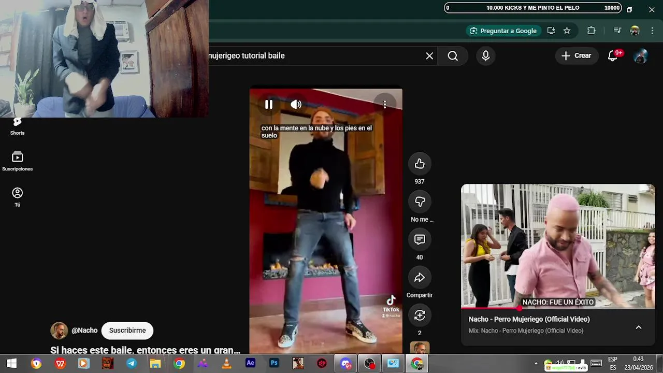Open the Shorts three-dot options menu
The width and height of the screenshot is (663, 373).
click(x=385, y=105)
